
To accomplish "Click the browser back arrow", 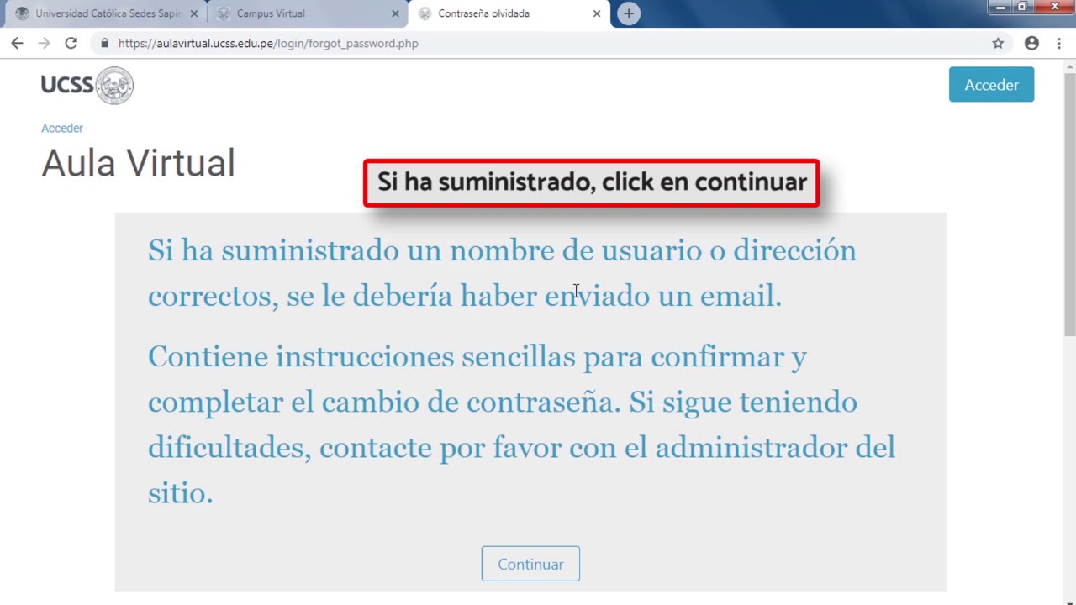I will 17,43.
